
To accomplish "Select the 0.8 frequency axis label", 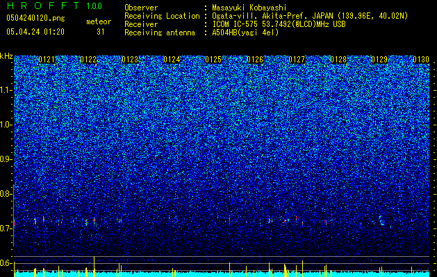I will [5, 194].
